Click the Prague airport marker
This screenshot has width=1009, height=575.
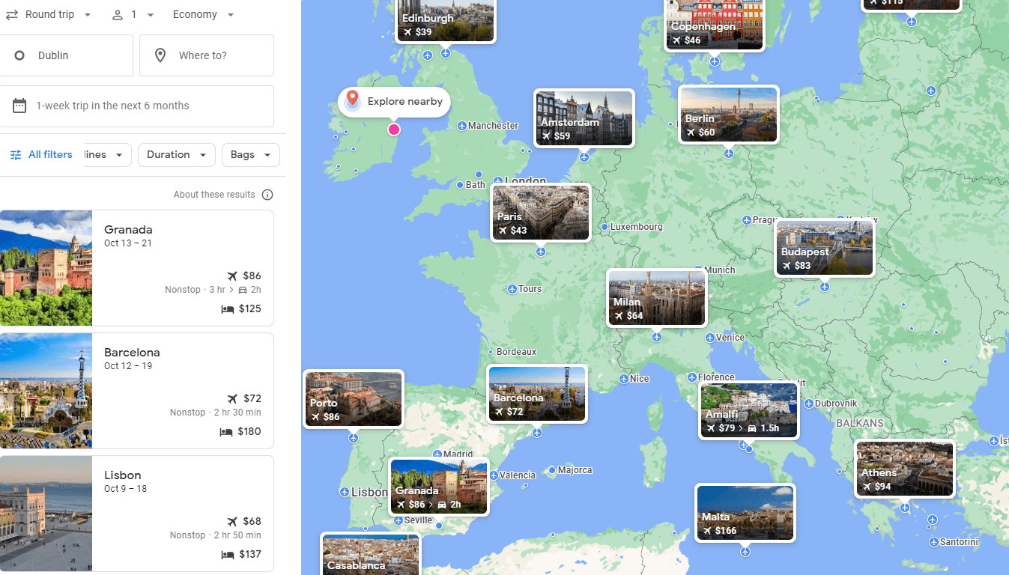(747, 220)
